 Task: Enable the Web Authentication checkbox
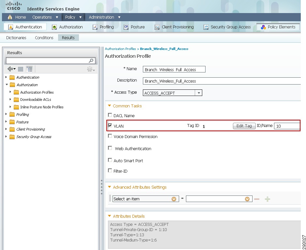pyautogui.click(x=110, y=148)
